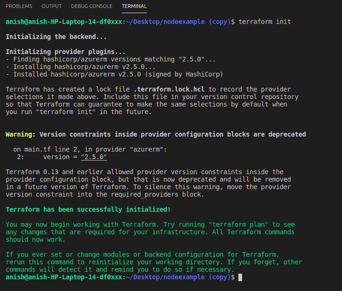Image resolution: width=342 pixels, height=291 pixels.
Task: Click the blue directory path in the last prompt
Action: tap(178, 277)
